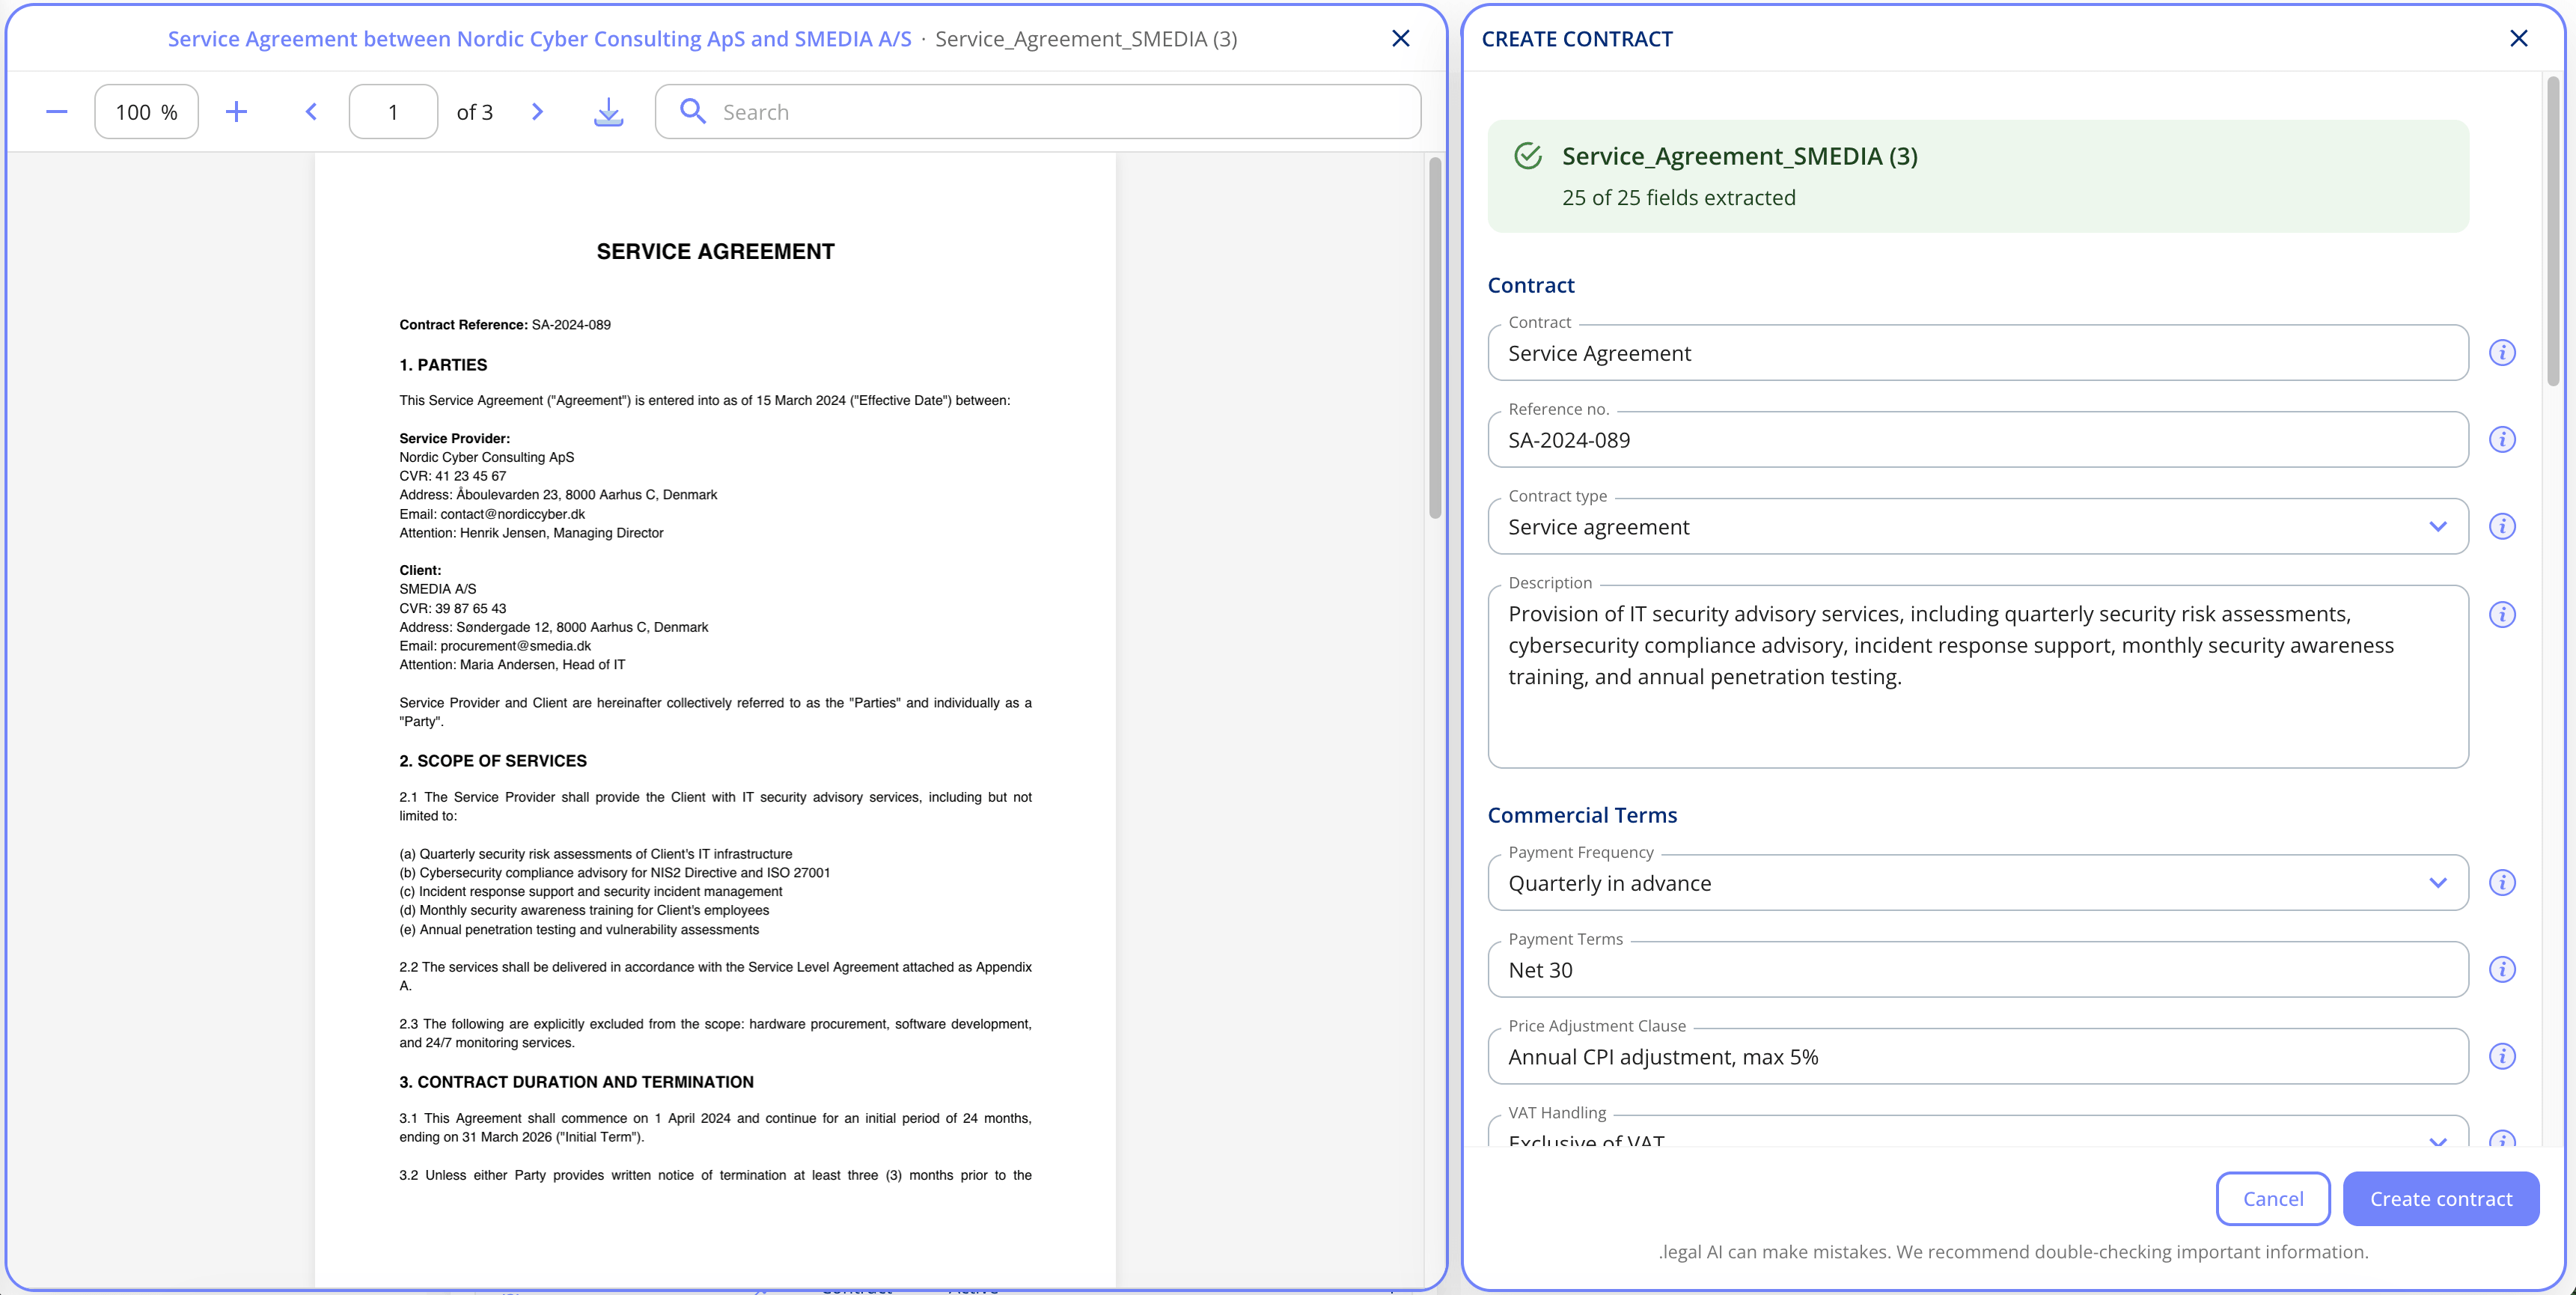Open info icon for Payment Terms
This screenshot has width=2576, height=1295.
tap(2502, 970)
